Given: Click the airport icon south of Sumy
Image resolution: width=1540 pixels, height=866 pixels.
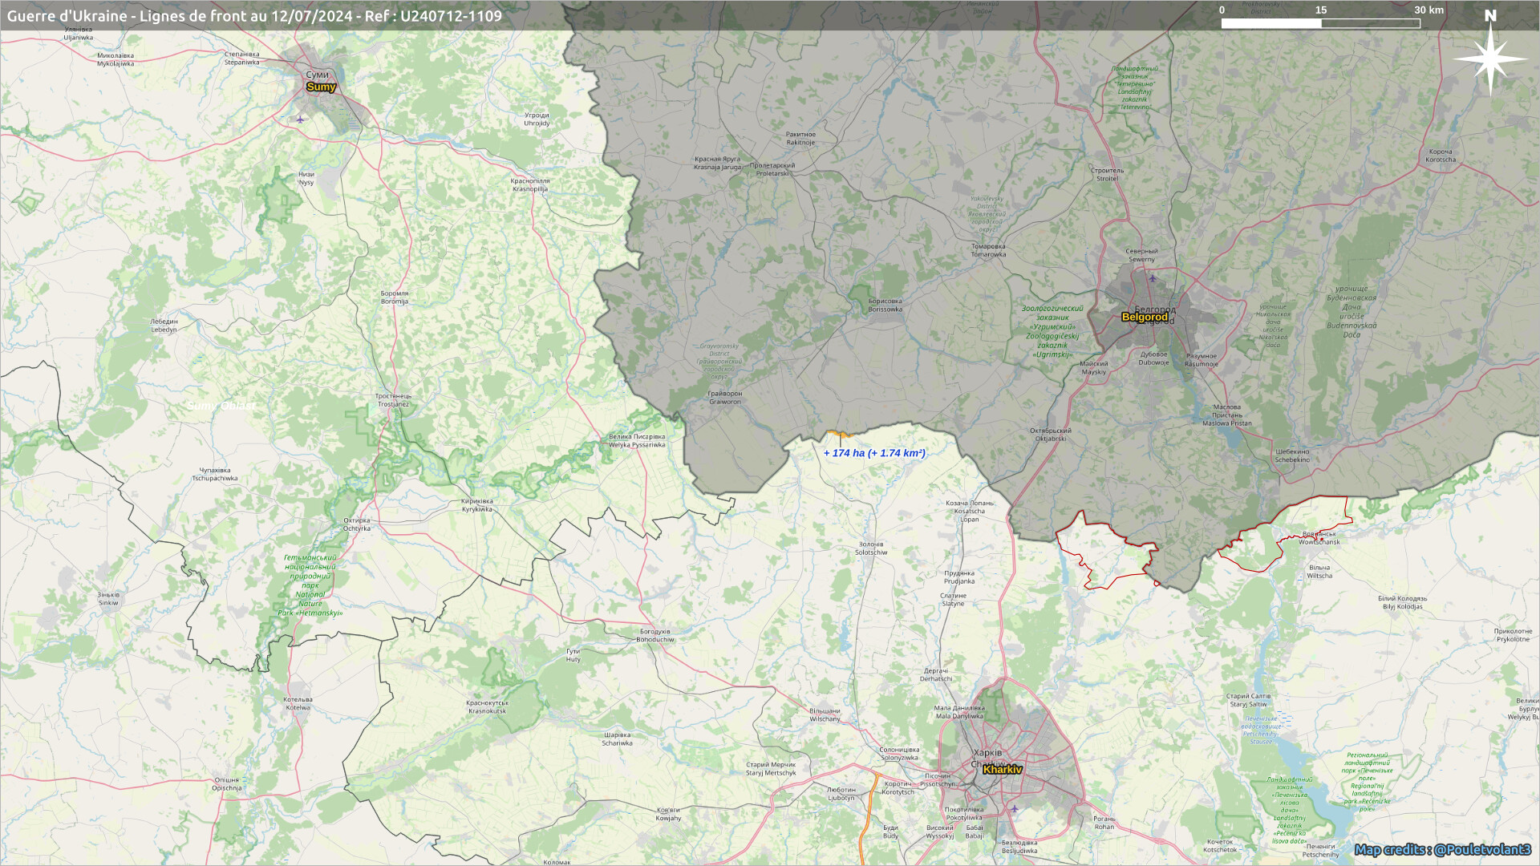Looking at the screenshot, I should [x=300, y=120].
